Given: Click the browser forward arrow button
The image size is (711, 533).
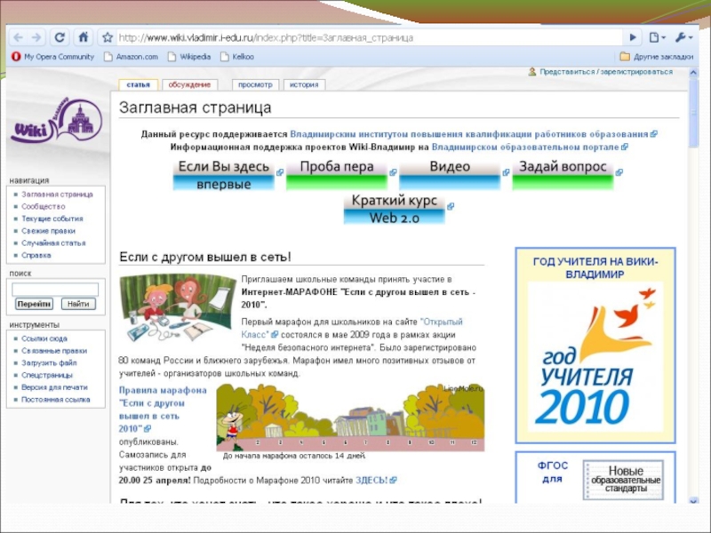Looking at the screenshot, I should point(37,37).
